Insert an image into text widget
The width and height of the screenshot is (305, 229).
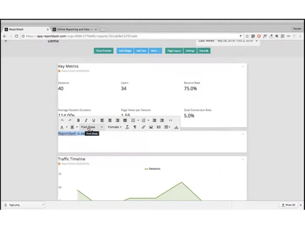[x=151, y=127]
